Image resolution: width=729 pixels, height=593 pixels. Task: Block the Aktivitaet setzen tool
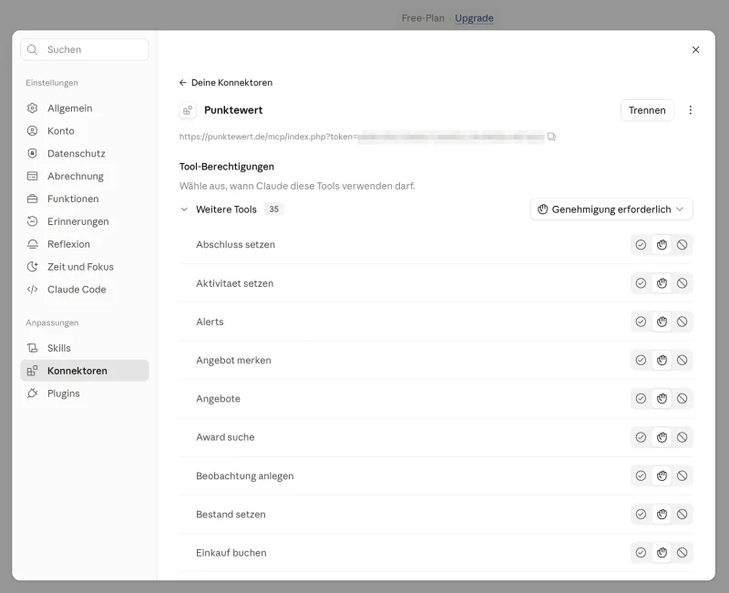682,283
